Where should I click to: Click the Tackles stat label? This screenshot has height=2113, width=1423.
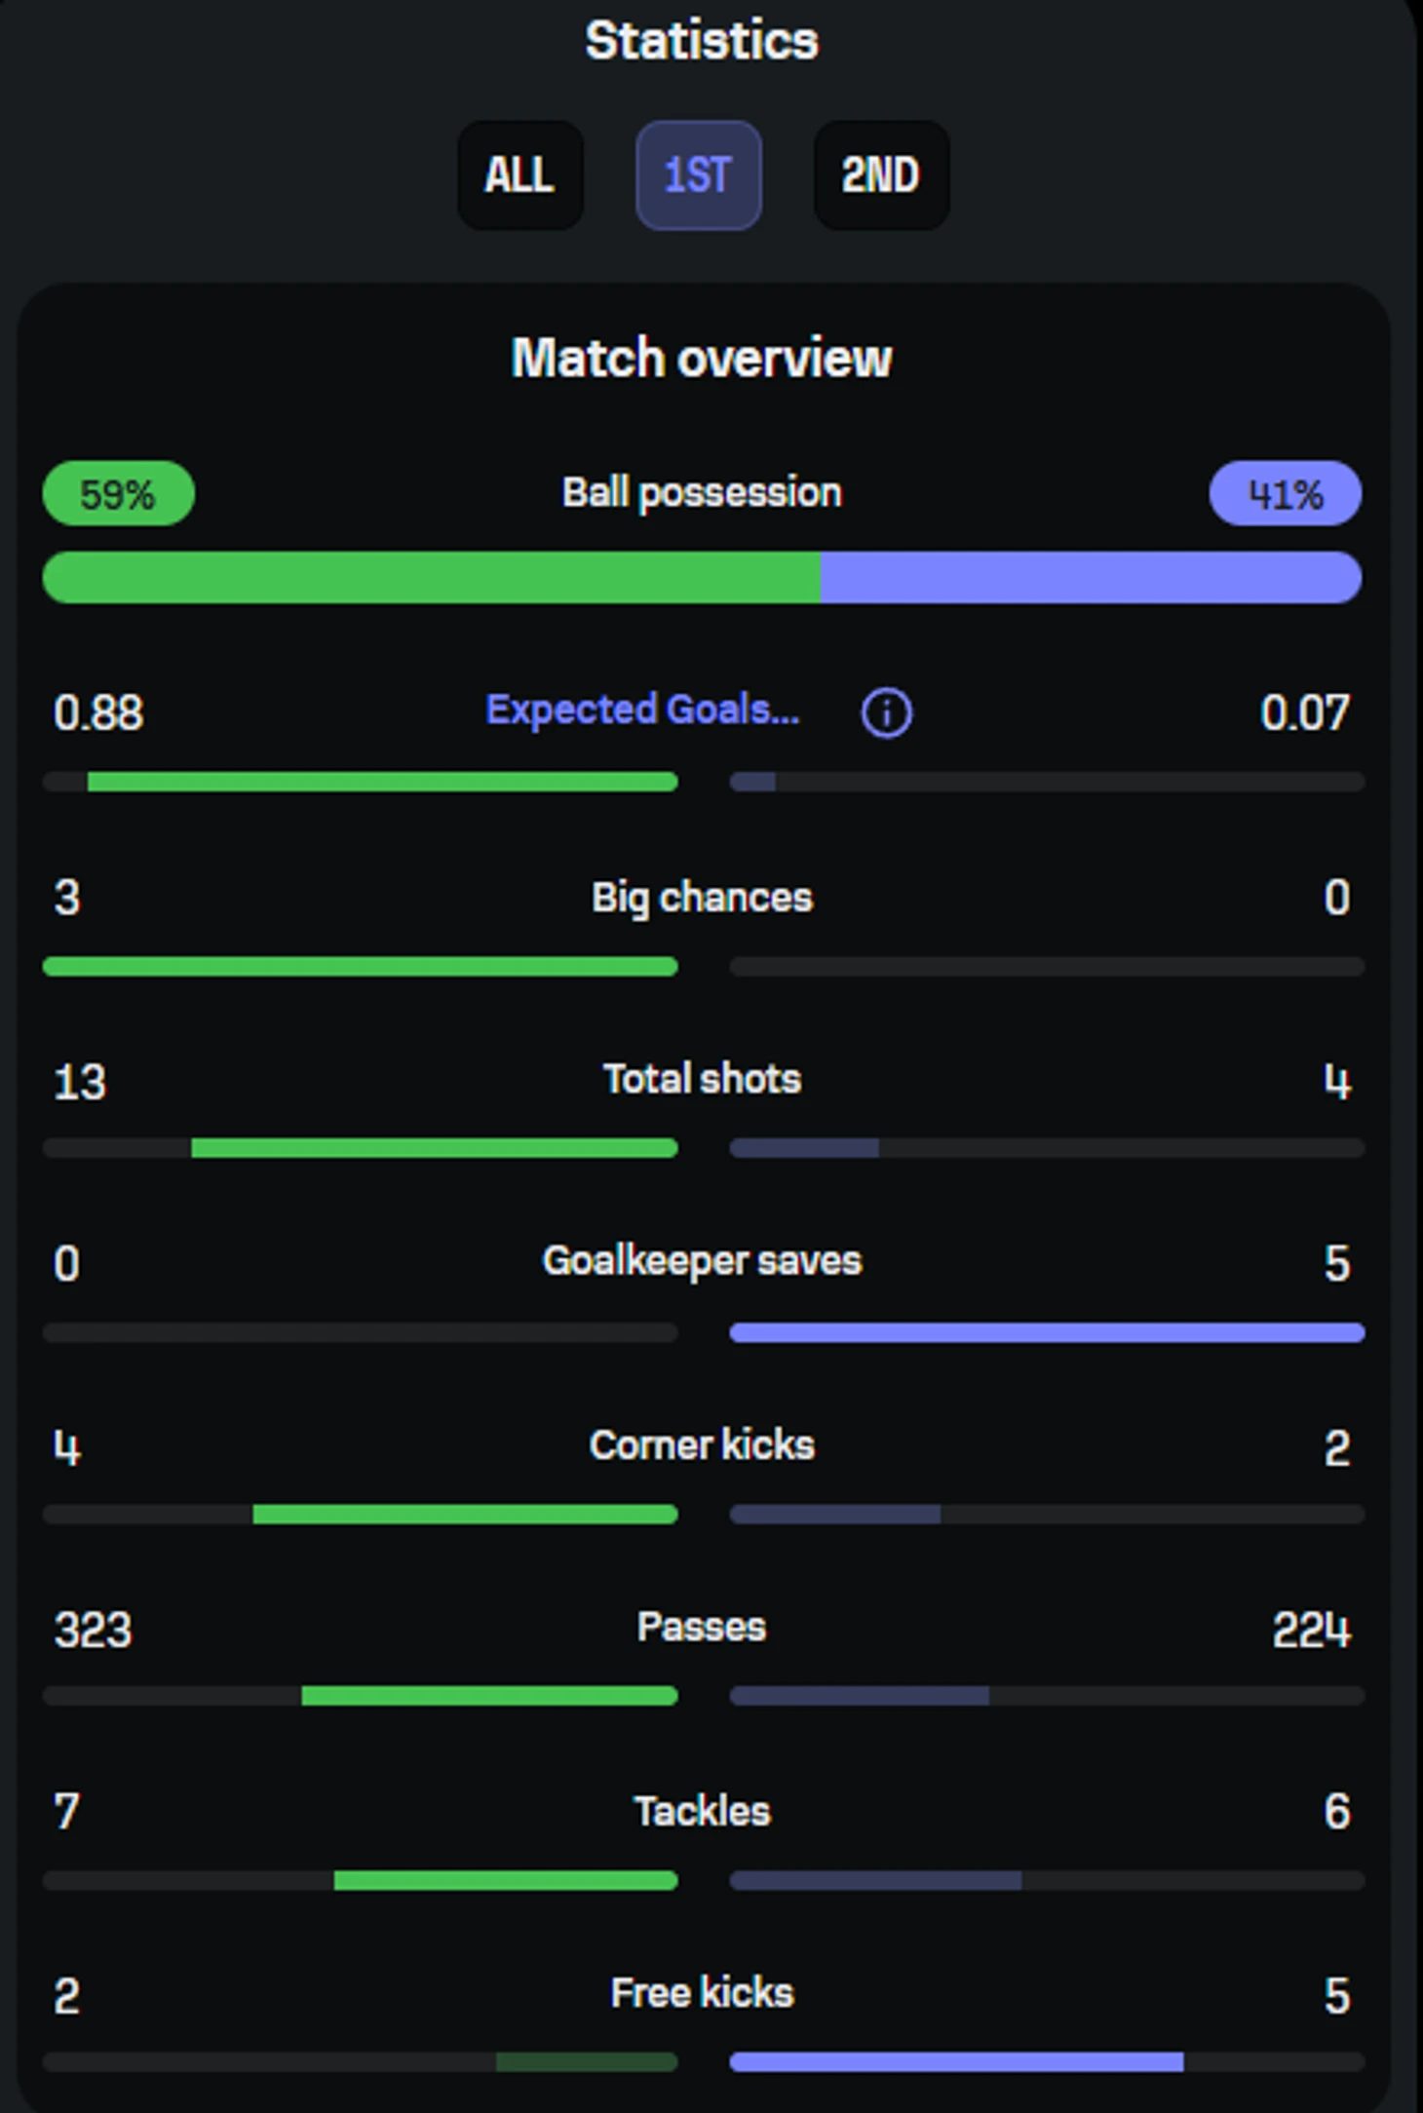[x=702, y=1812]
